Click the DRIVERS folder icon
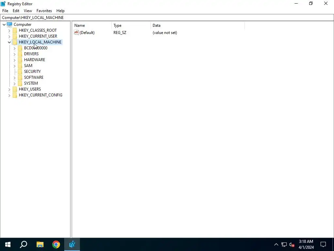The height and width of the screenshot is (251, 334). tap(20, 54)
